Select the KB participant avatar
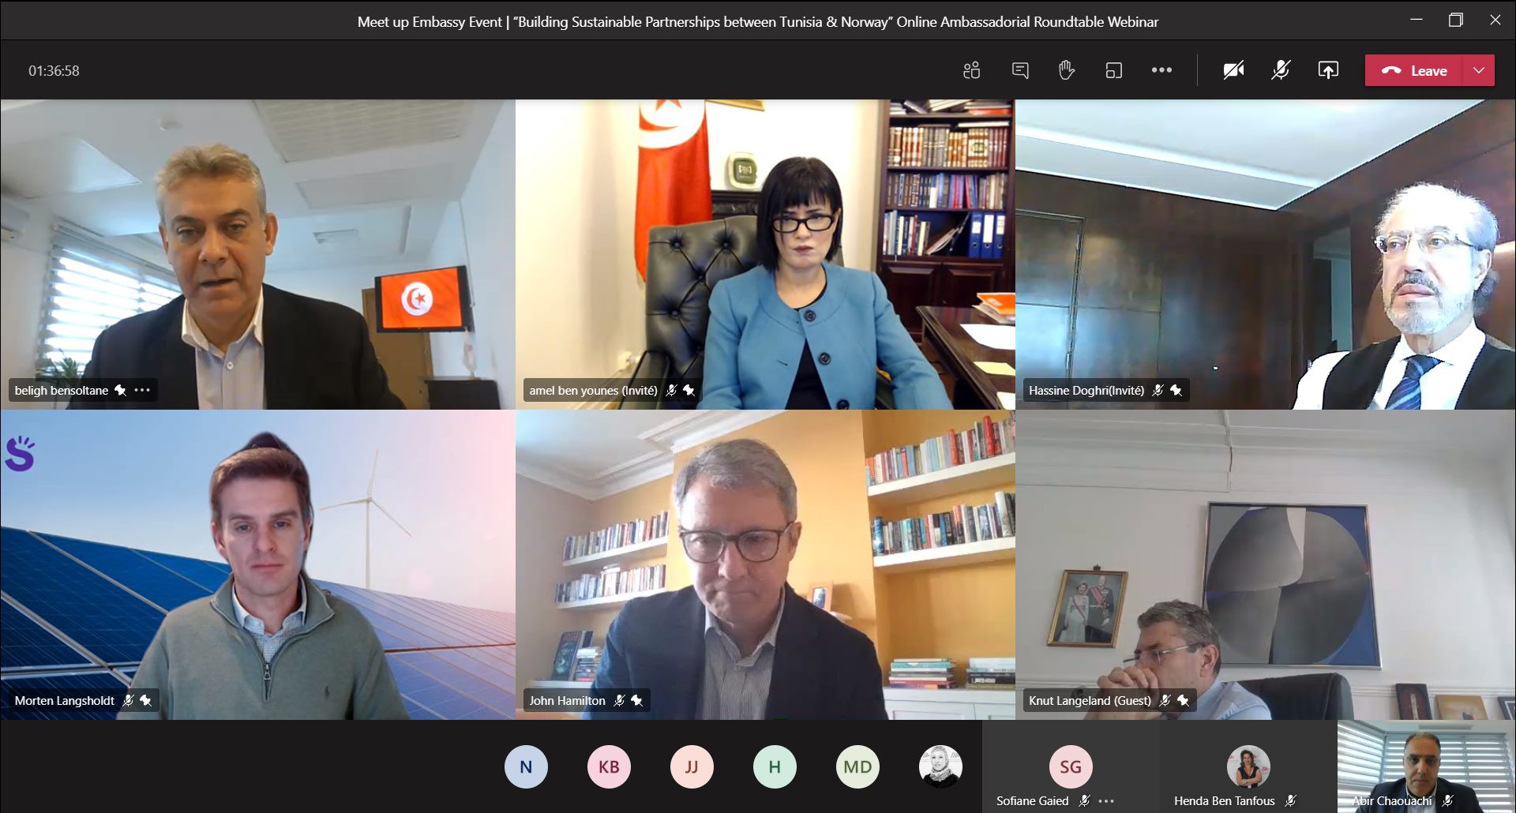Screen dimensions: 1516x813 coord(609,766)
